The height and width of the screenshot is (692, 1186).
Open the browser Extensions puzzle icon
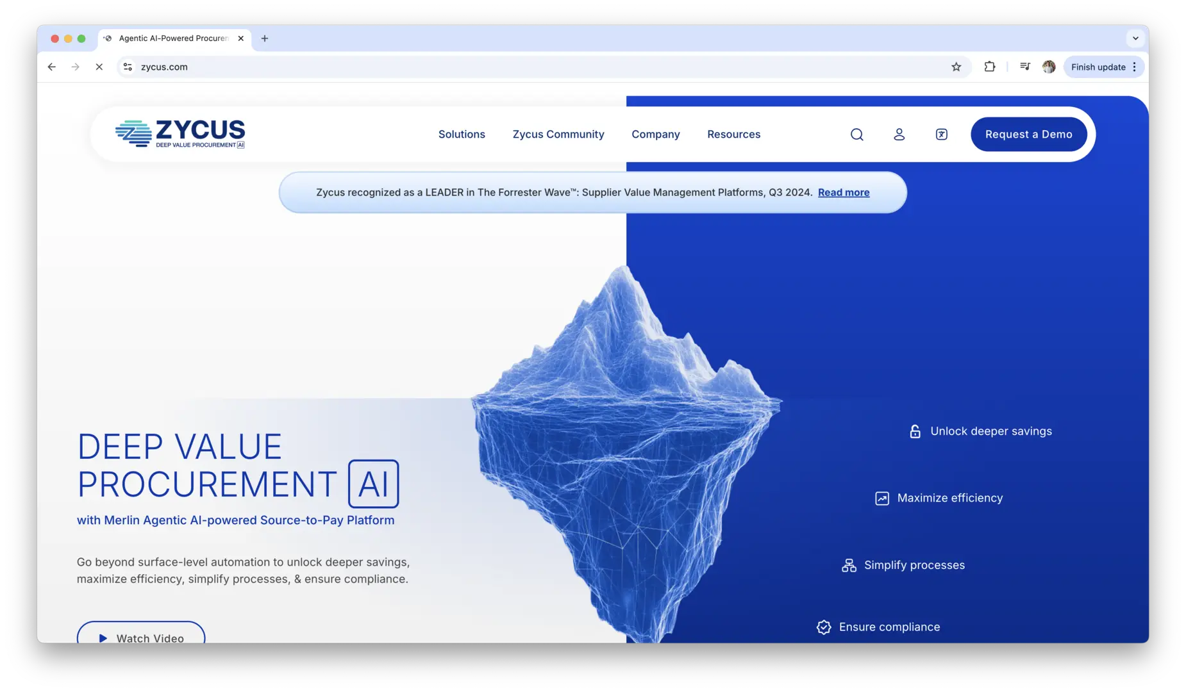point(989,67)
